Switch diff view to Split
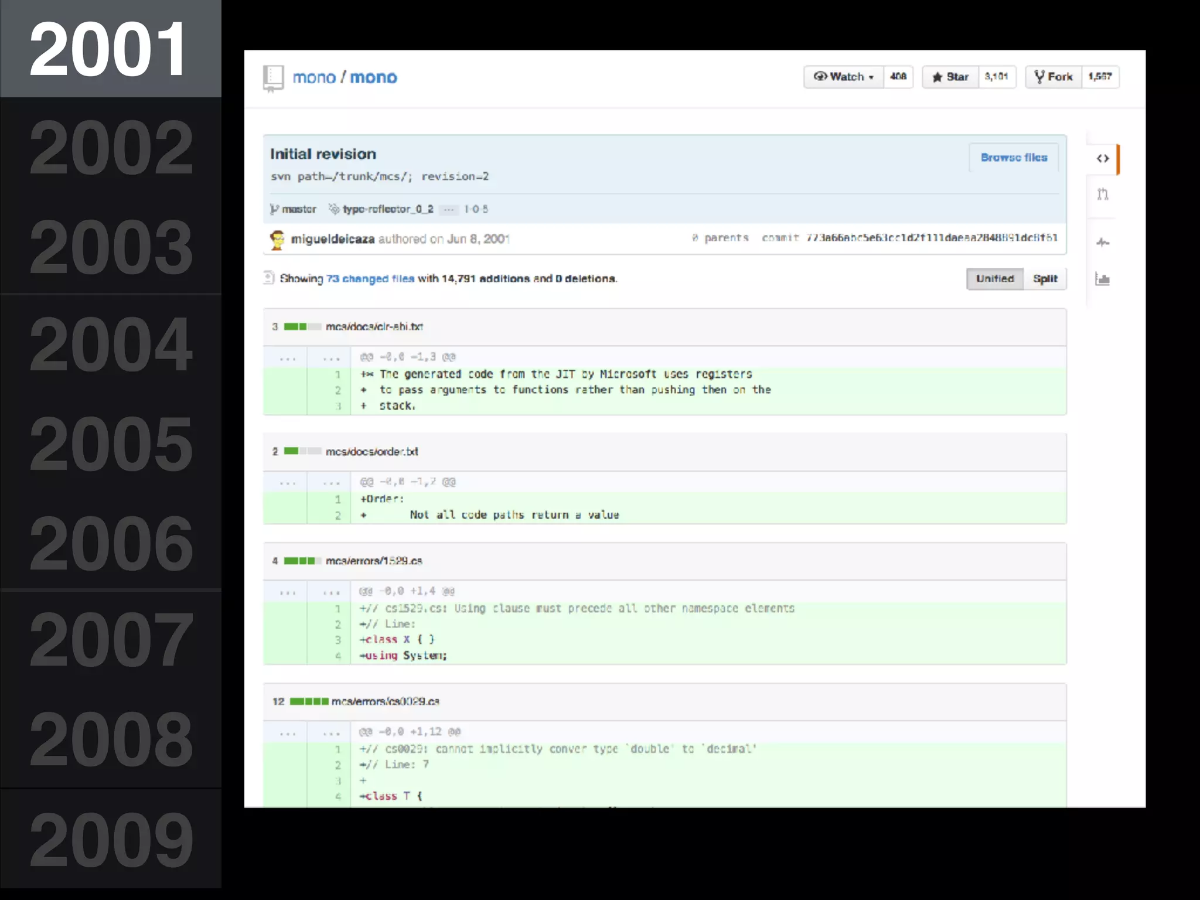1200x900 pixels. (x=1045, y=279)
